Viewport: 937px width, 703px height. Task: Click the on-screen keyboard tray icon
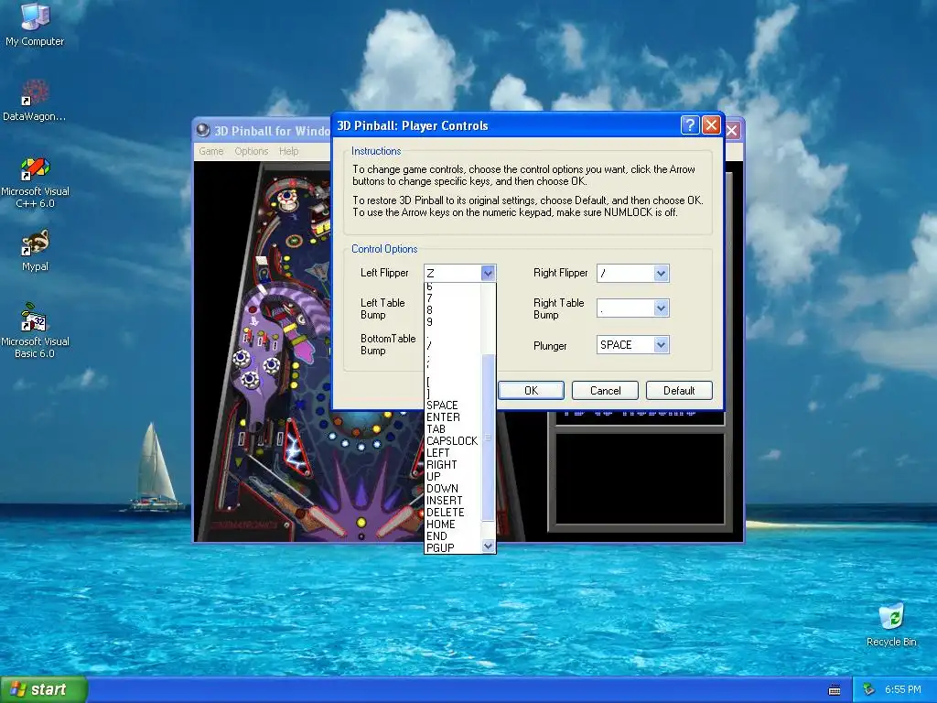[835, 690]
